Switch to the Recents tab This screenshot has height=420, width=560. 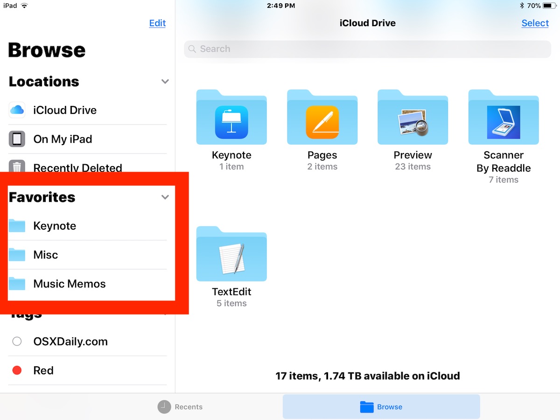point(180,407)
